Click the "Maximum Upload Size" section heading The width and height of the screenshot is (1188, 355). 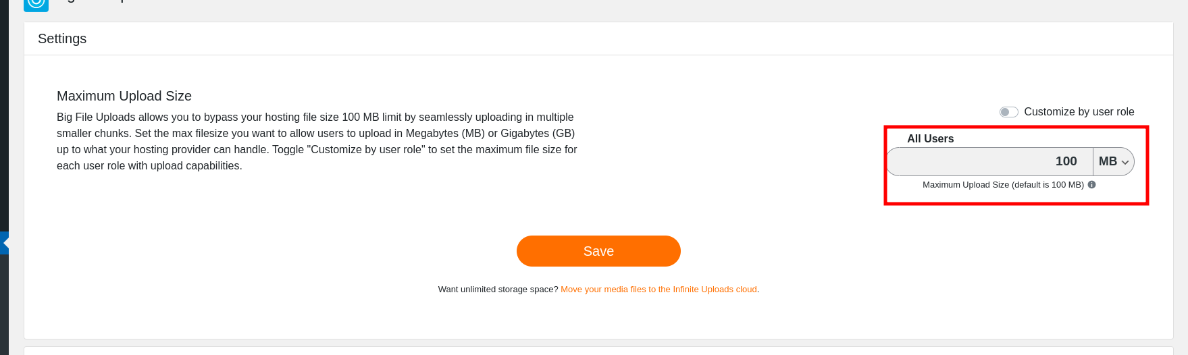pyautogui.click(x=124, y=96)
